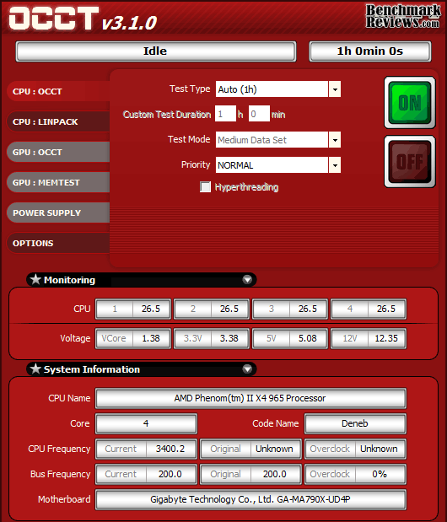Collapse the System Information section arrow

tap(247, 369)
